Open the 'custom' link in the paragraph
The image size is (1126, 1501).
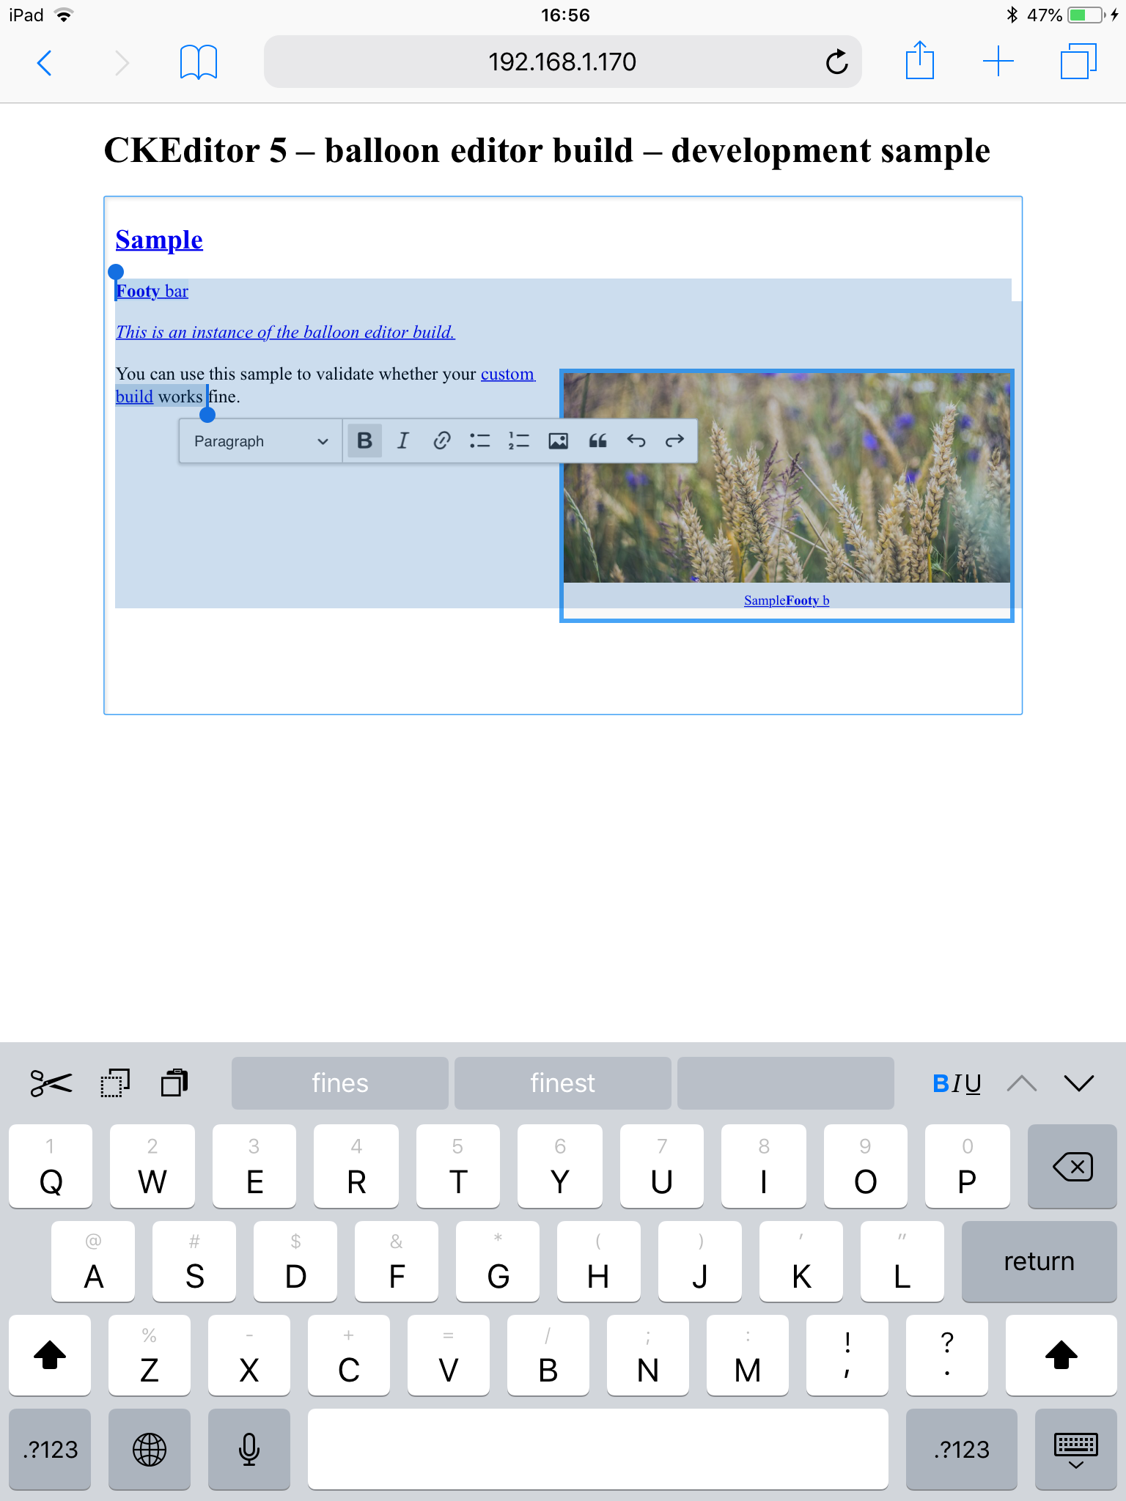click(x=508, y=374)
